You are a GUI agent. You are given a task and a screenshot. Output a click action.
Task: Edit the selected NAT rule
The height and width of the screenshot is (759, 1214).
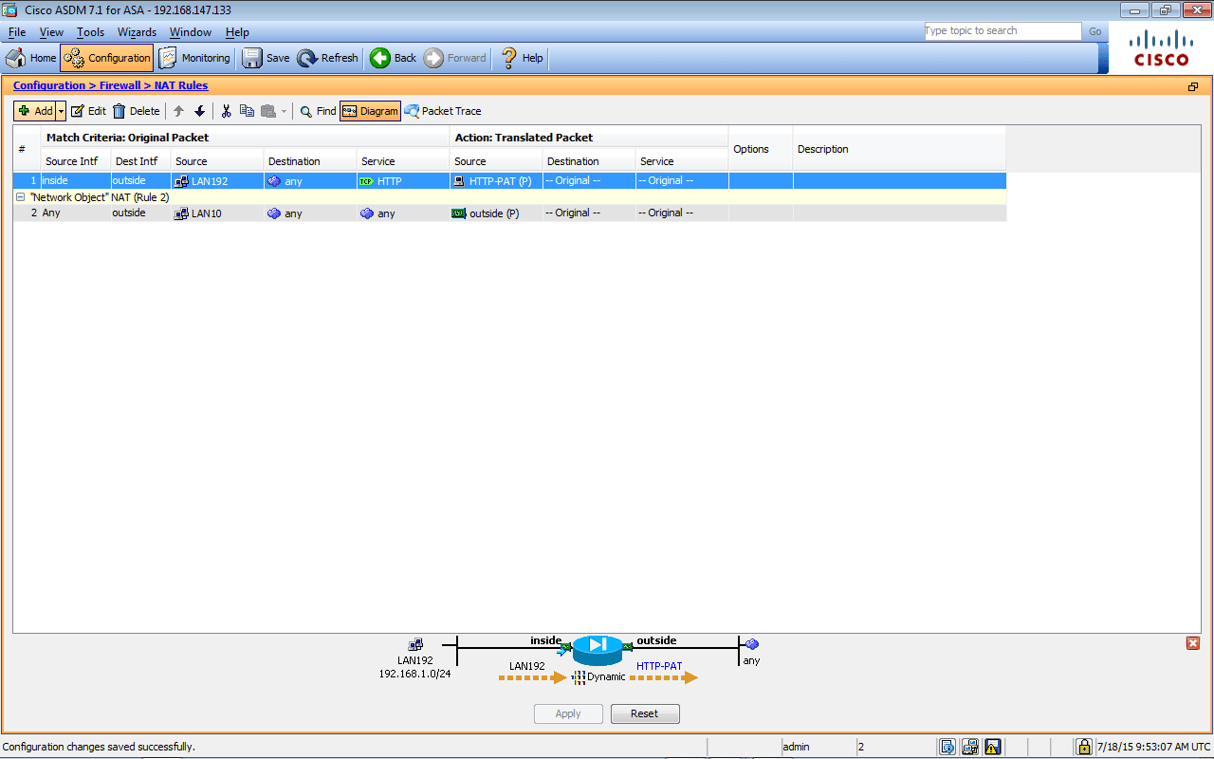88,111
